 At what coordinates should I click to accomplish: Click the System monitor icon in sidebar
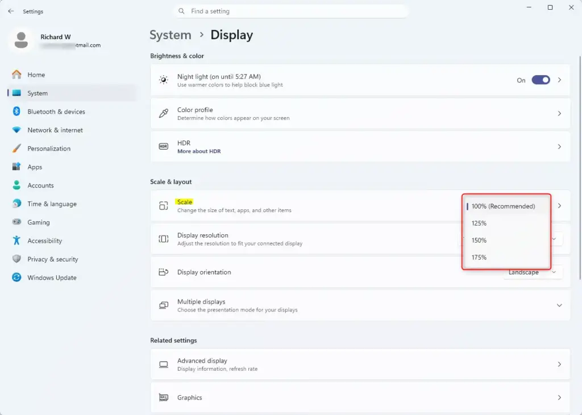click(x=16, y=93)
